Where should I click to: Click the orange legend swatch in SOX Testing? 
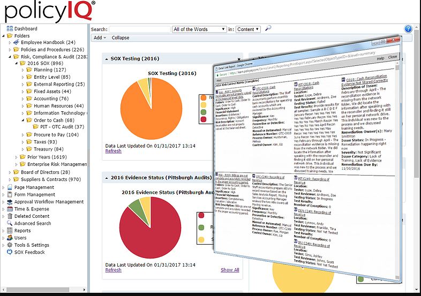(x=203, y=97)
